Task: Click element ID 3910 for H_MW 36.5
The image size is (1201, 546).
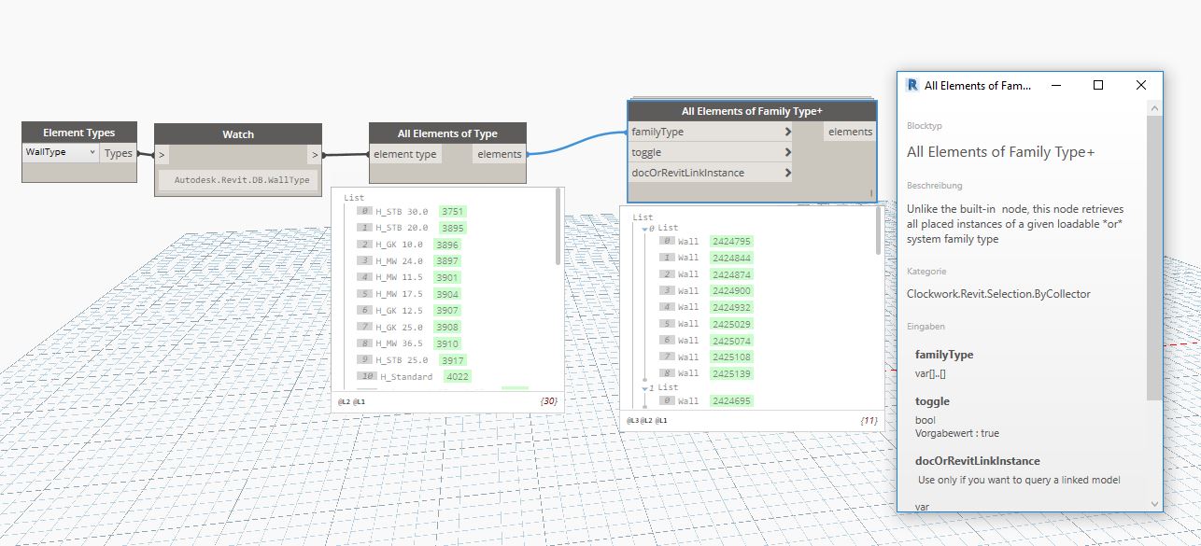Action: [x=446, y=343]
